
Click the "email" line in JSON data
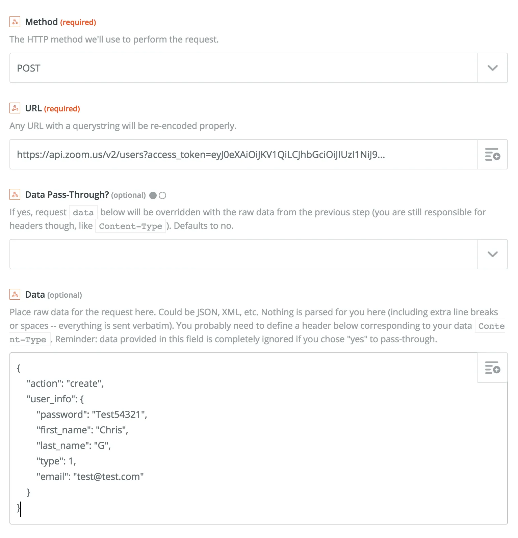coord(90,477)
